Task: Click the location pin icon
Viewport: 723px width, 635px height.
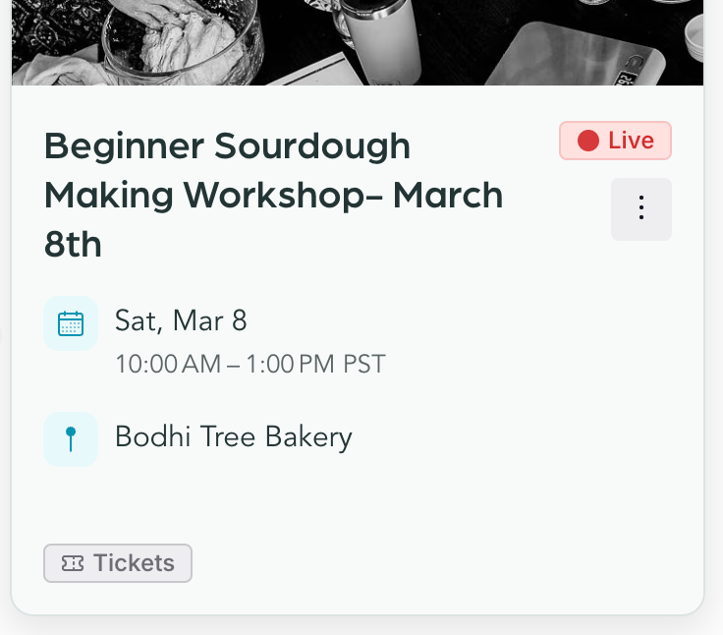Action: 71,438
